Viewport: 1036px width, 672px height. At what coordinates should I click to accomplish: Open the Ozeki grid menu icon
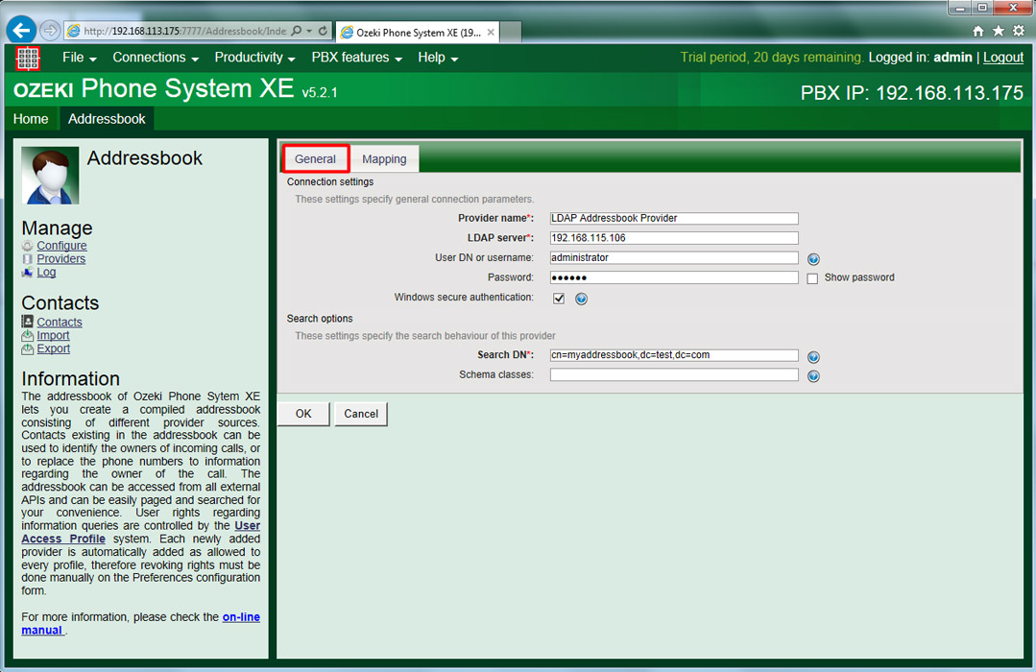pos(28,59)
